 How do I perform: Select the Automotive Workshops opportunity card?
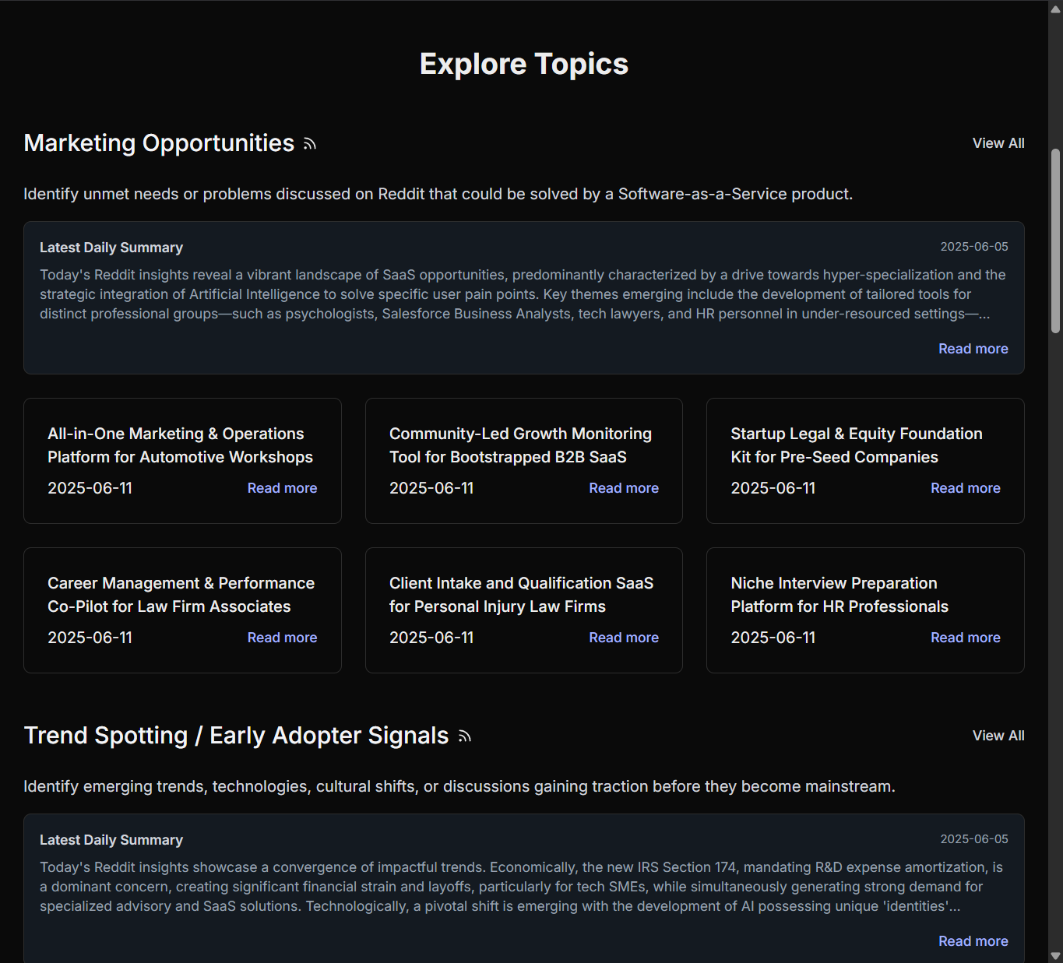182,460
